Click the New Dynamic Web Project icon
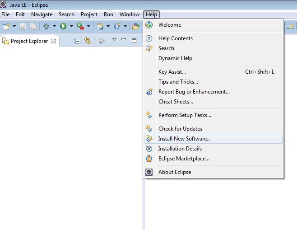The height and width of the screenshot is (230, 297). pos(100,26)
